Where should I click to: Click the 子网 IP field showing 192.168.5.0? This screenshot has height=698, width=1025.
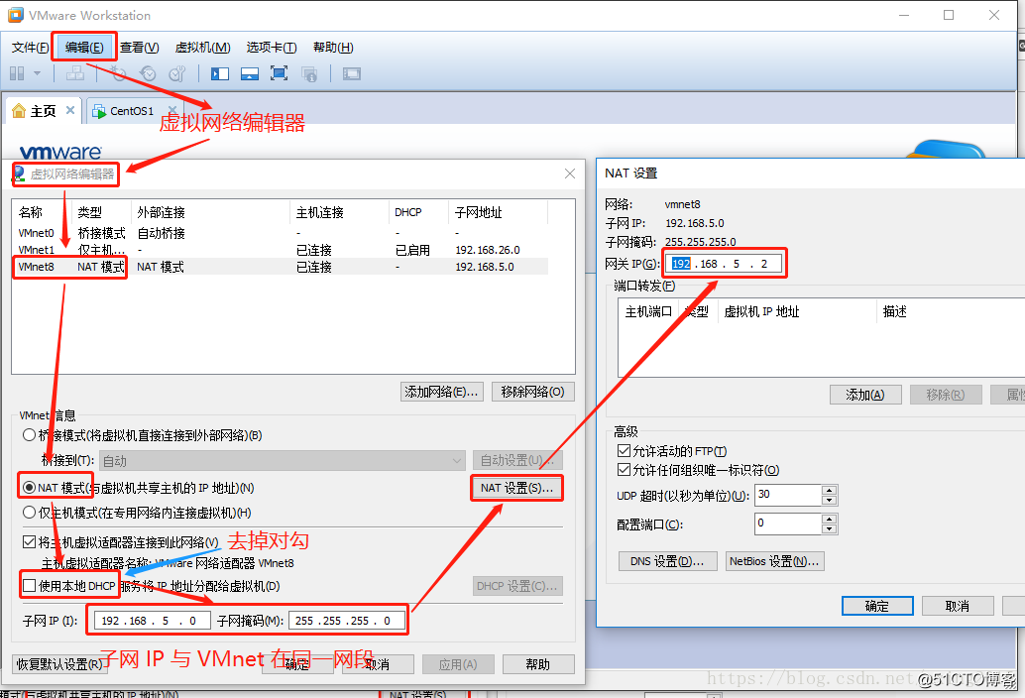click(x=153, y=621)
